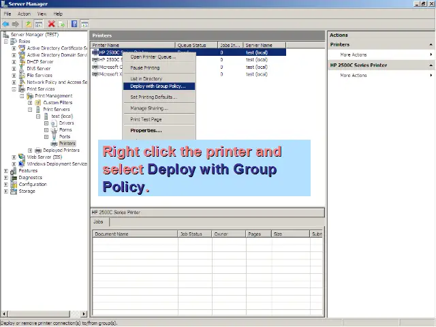Screen dimensions: 436x327
Task: Open the Action menu
Action: (25, 14)
